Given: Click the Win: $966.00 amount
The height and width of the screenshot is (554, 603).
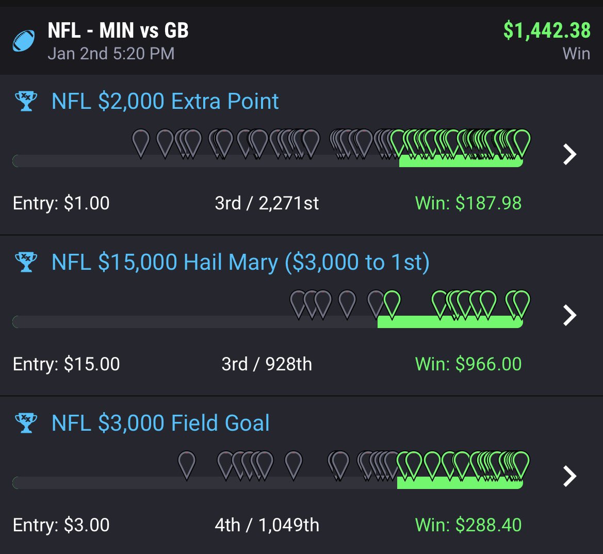Looking at the screenshot, I should pos(468,364).
